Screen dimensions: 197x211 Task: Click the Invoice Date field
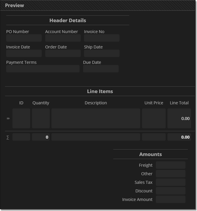(24, 53)
